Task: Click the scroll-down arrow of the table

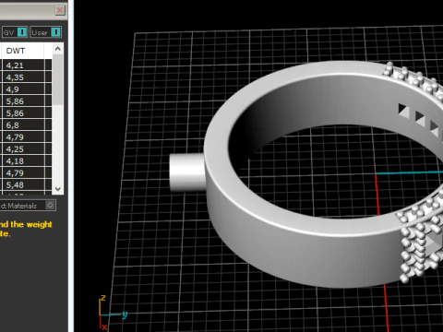Action: 58,189
